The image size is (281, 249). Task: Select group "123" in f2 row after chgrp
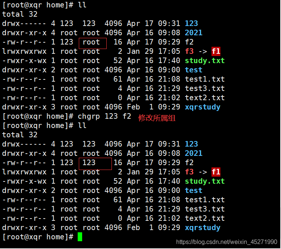[x=89, y=163]
